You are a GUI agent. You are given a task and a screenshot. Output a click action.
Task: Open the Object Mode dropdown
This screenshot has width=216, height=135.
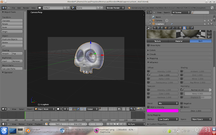45,109
